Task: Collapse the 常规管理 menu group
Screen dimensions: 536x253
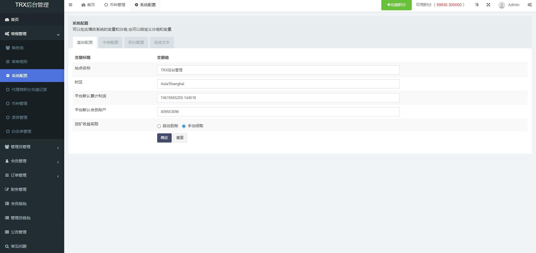Action: [32, 34]
